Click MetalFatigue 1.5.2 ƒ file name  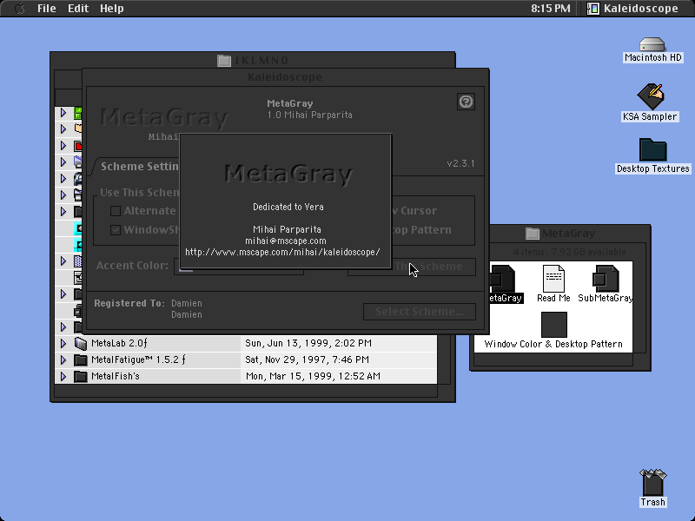[138, 359]
